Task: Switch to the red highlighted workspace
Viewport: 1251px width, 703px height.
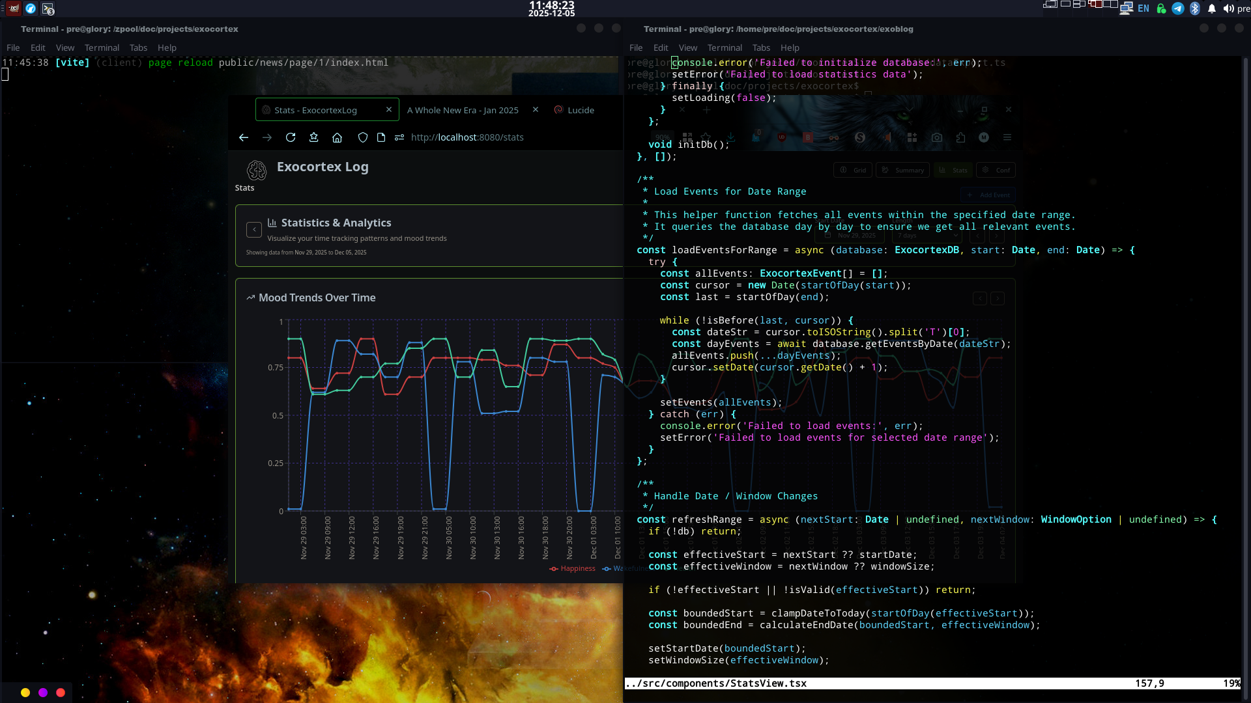Action: click(x=1095, y=5)
